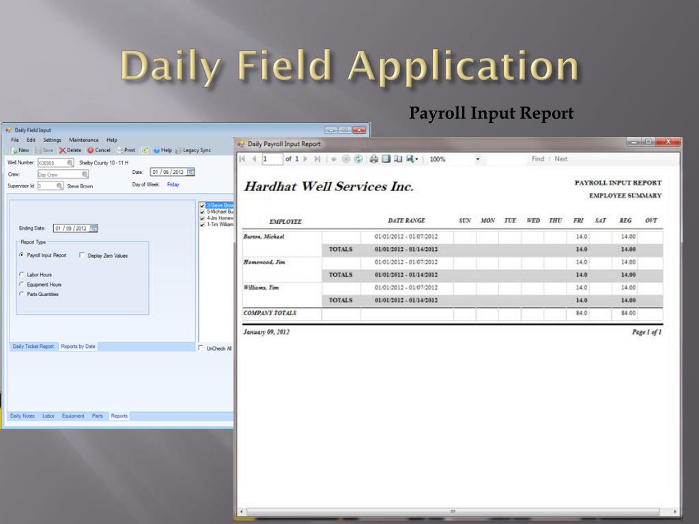
Task: Click the Save toolbar button
Action: [x=44, y=150]
